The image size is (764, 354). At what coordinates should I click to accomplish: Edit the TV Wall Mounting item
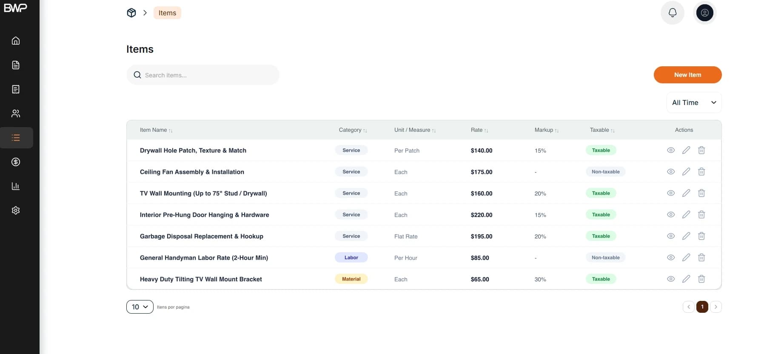[686, 193]
